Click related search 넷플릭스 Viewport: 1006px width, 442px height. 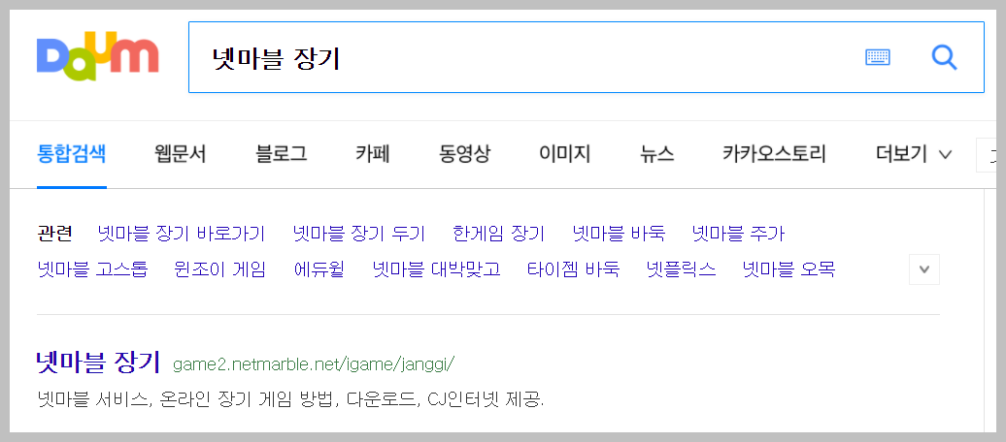[682, 269]
